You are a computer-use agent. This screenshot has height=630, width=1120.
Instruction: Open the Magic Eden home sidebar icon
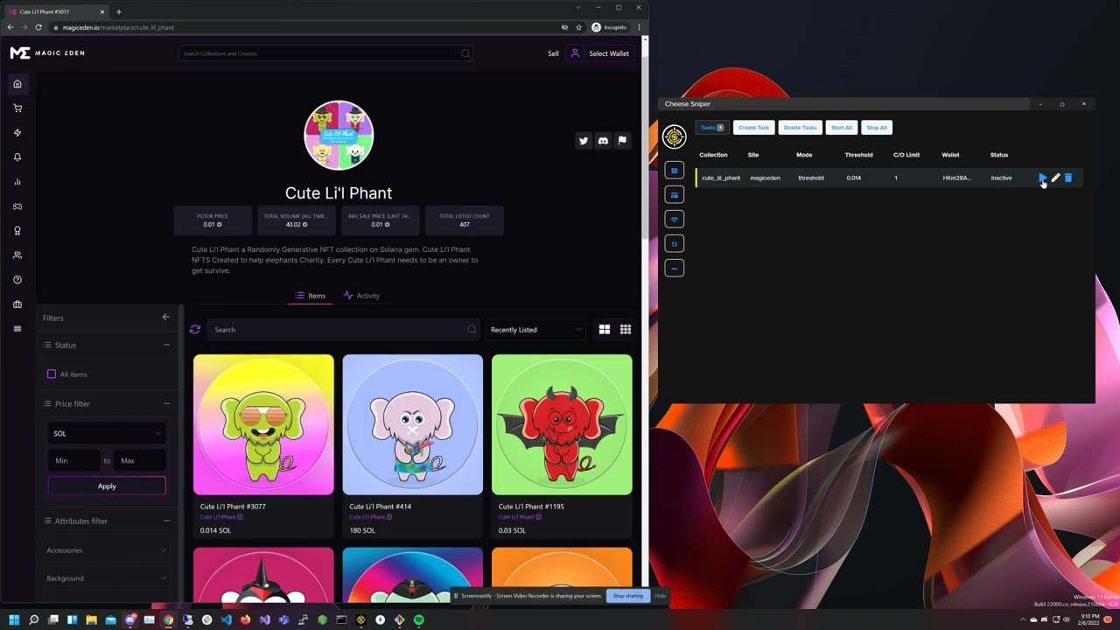[17, 84]
